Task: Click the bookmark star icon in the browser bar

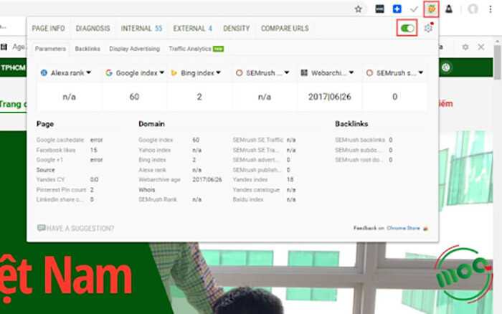Action: 359,9
